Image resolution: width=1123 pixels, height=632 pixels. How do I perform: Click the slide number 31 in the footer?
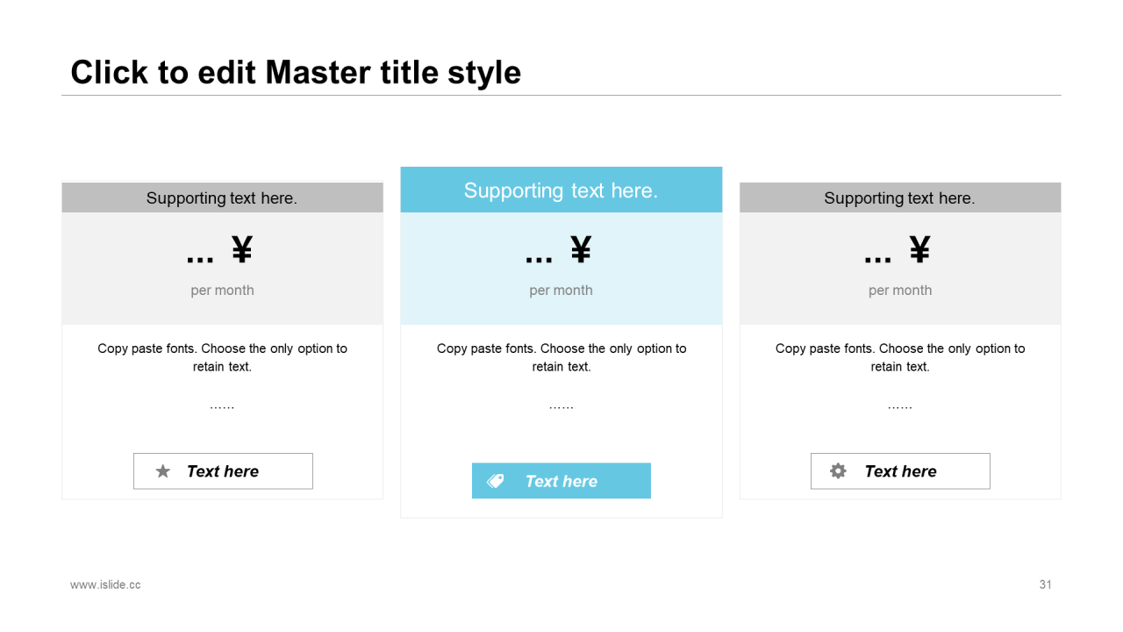coord(1045,585)
